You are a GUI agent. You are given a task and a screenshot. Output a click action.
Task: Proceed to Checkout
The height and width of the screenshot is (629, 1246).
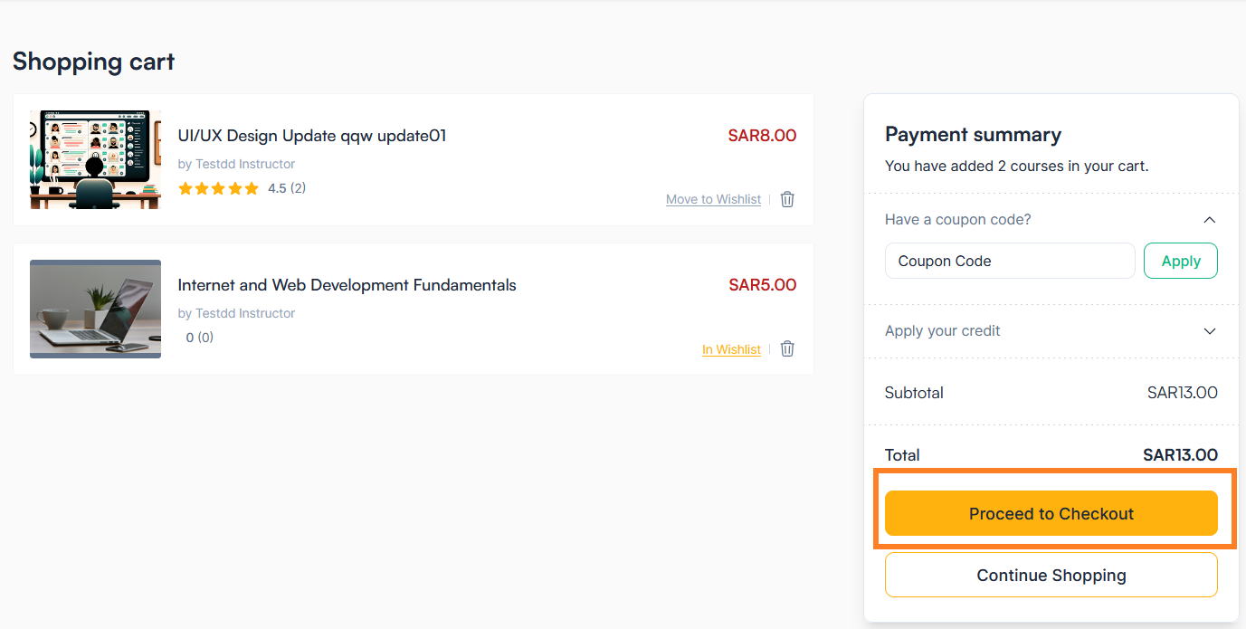pos(1051,513)
